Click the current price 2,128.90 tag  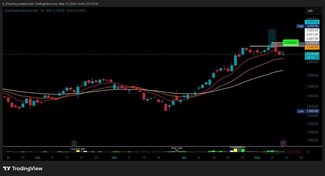pyautogui.click(x=312, y=54)
